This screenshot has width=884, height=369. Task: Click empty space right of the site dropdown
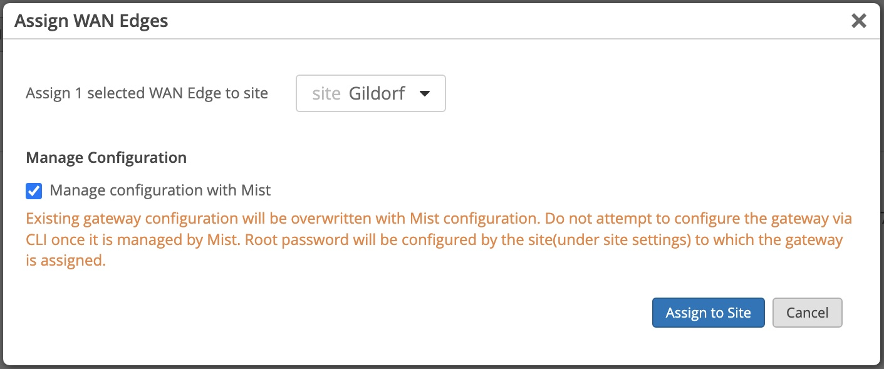click(x=627, y=94)
